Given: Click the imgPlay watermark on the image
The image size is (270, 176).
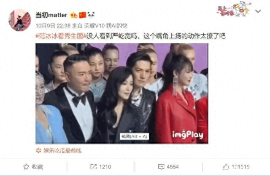Looking at the screenshot, I should 188,135.
